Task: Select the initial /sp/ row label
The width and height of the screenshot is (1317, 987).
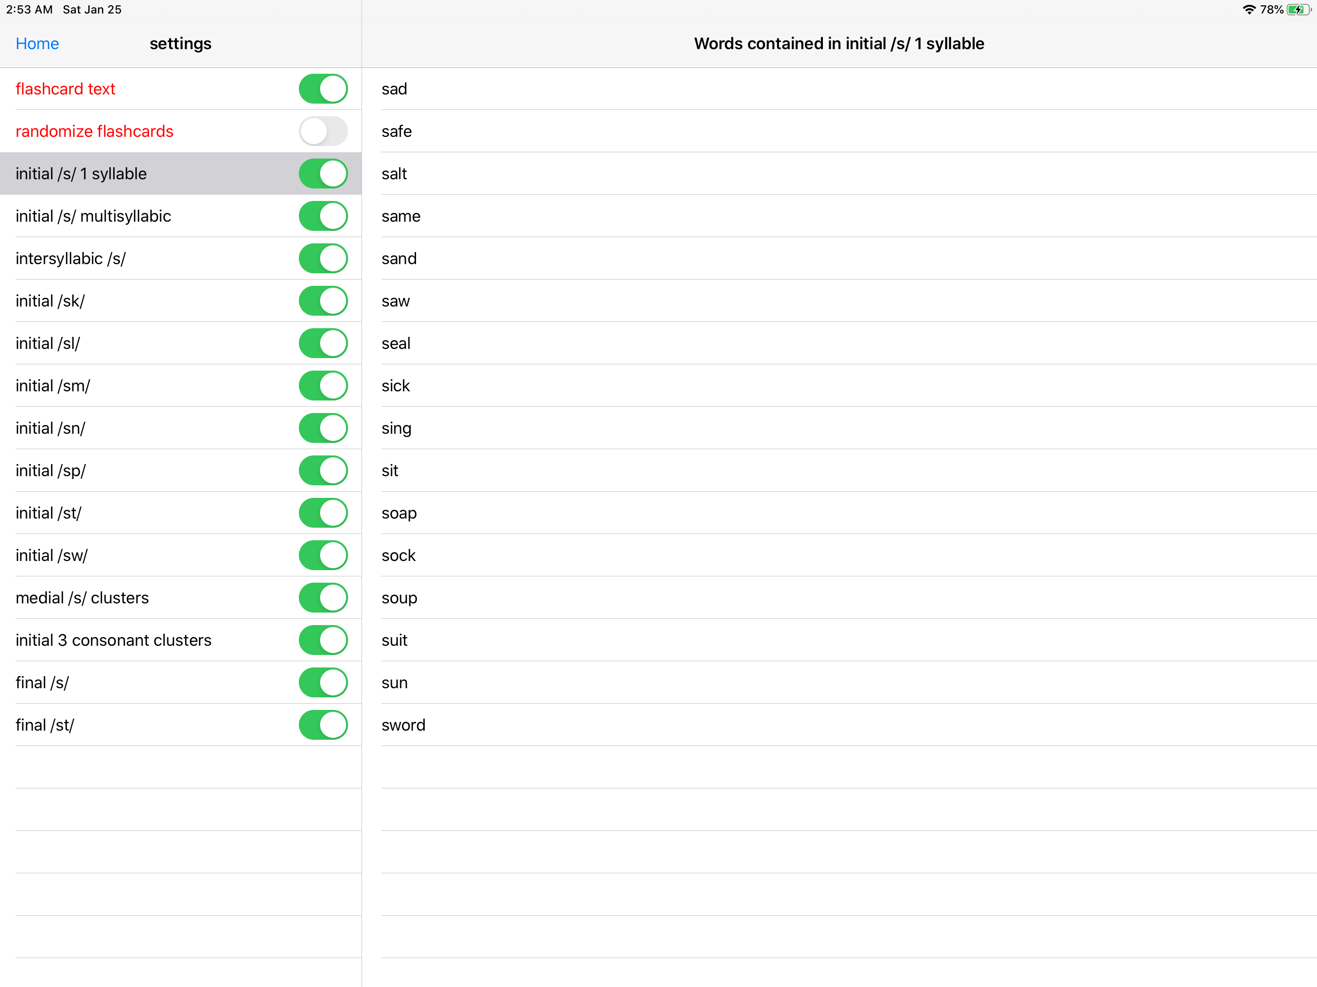Action: (x=51, y=471)
